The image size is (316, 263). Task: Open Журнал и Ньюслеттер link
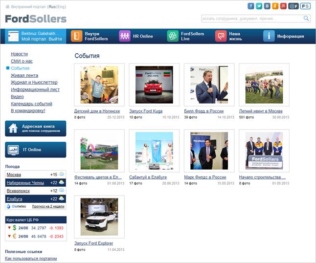click(x=34, y=82)
